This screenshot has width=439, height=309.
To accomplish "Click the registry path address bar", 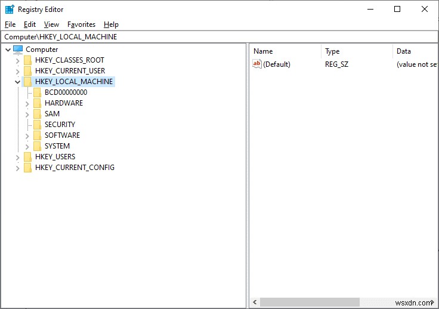I will tap(219, 37).
